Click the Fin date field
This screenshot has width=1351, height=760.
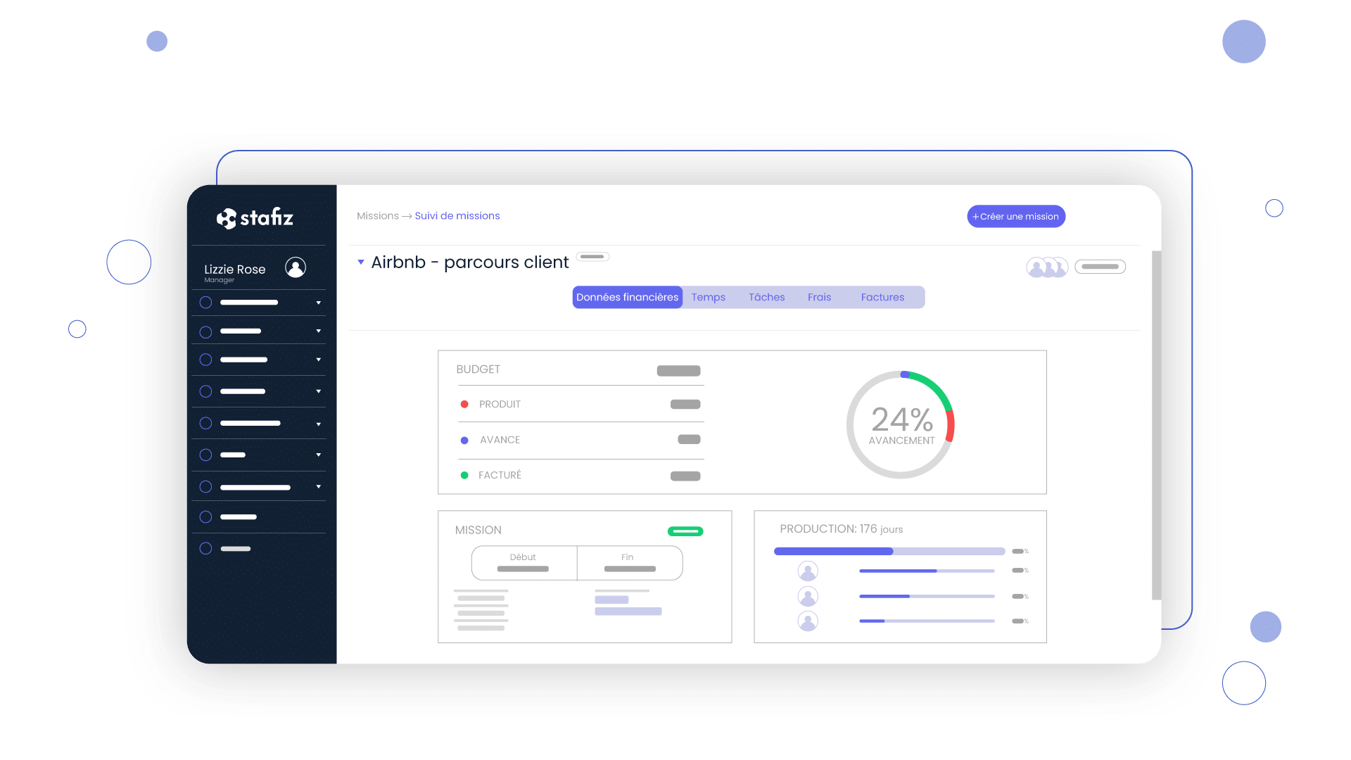tap(630, 563)
